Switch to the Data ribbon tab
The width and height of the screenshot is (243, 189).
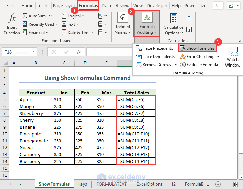coord(106,6)
